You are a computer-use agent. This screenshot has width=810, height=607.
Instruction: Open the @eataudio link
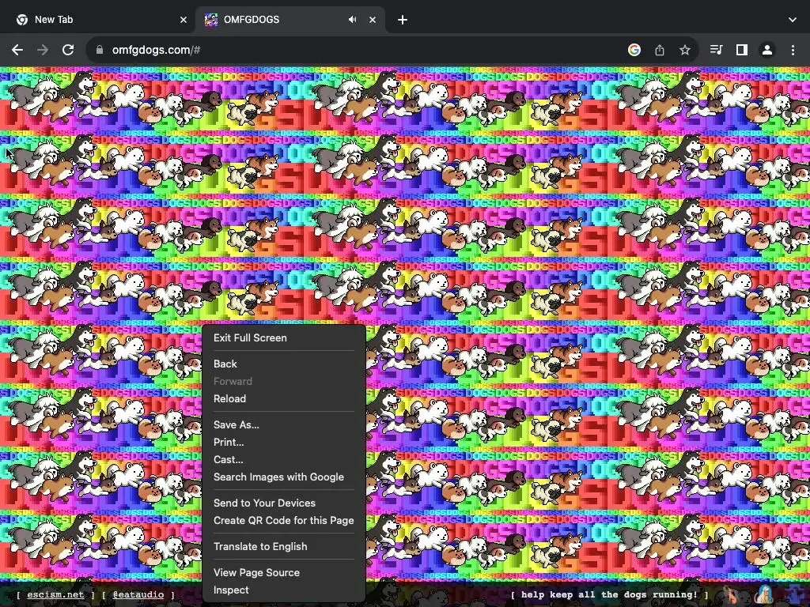[138, 594]
